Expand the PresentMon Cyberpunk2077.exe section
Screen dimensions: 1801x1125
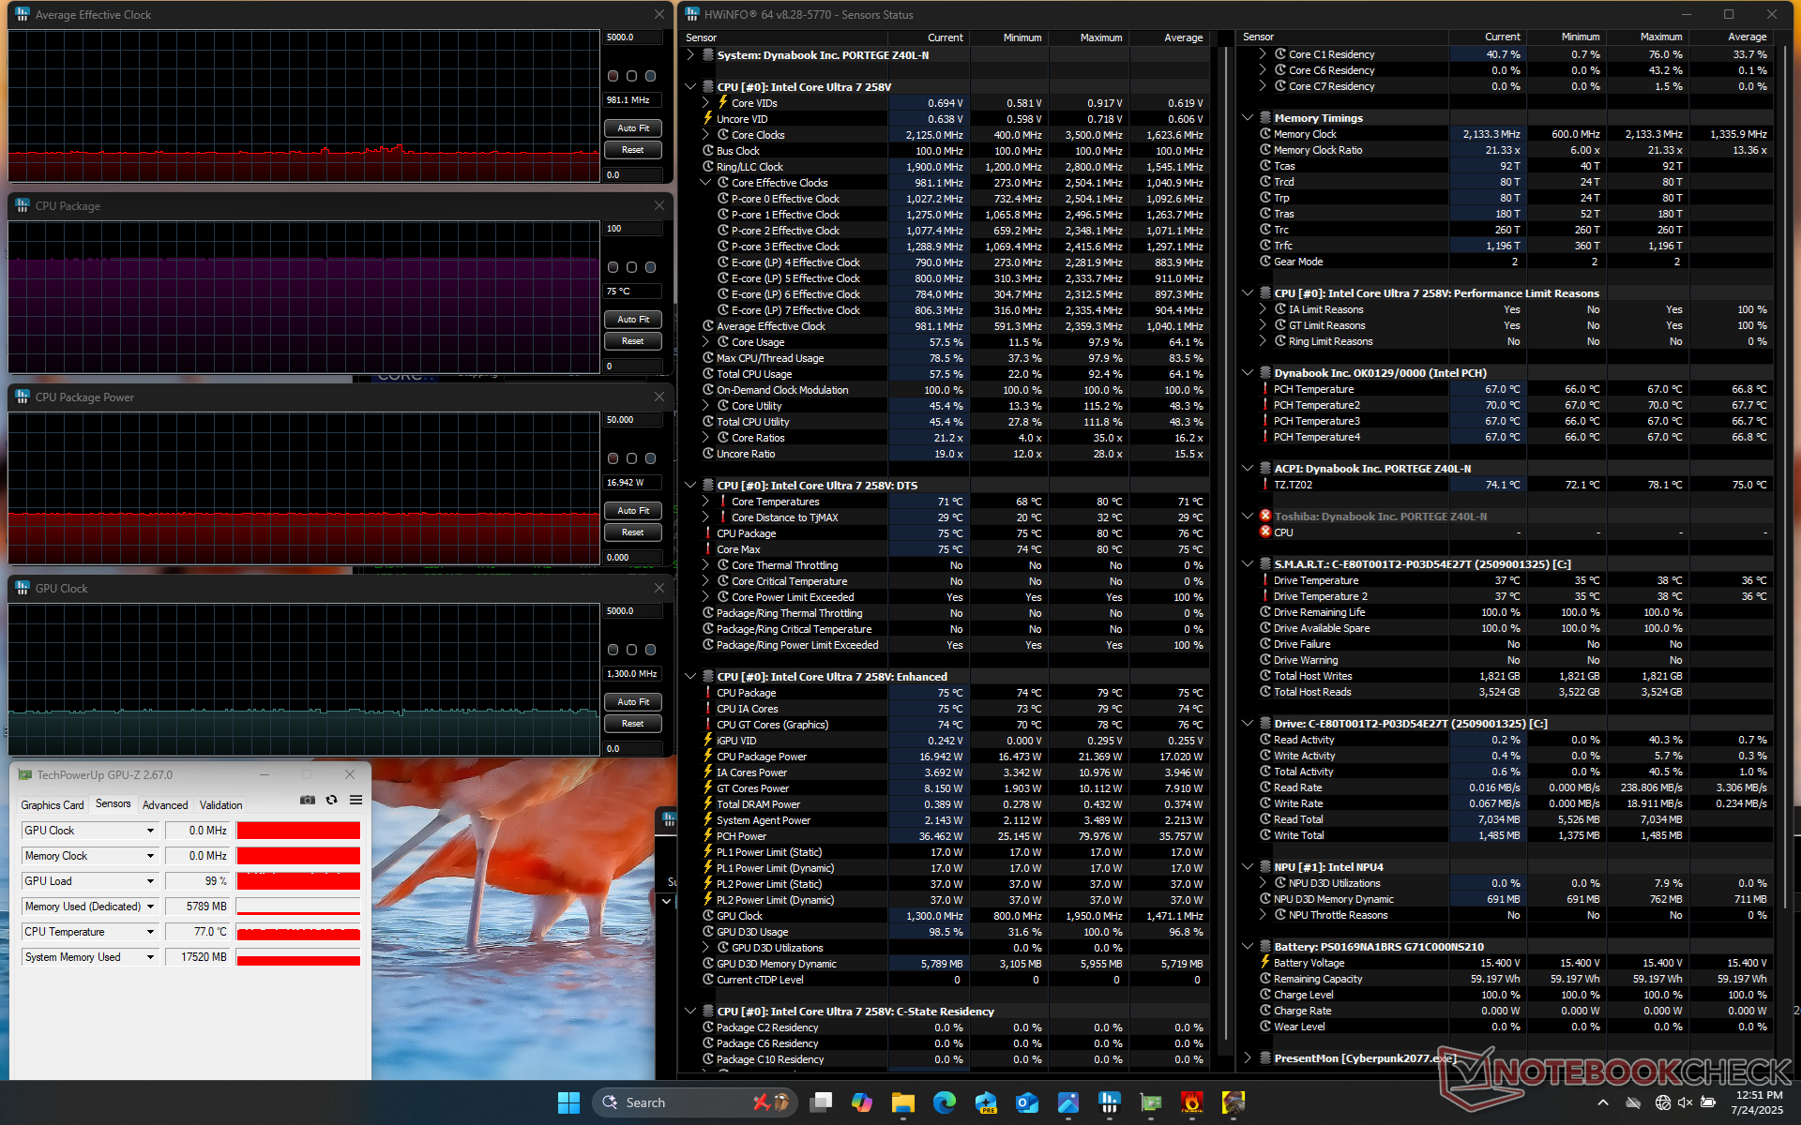point(1248,1057)
